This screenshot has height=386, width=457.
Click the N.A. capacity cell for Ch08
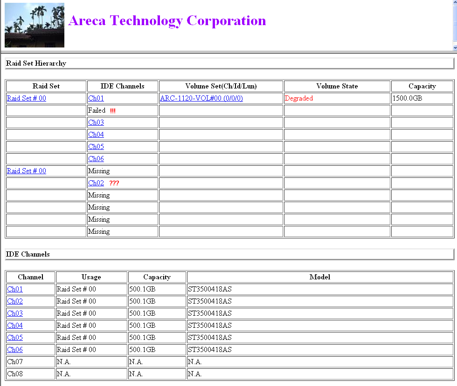pyautogui.click(x=157, y=374)
